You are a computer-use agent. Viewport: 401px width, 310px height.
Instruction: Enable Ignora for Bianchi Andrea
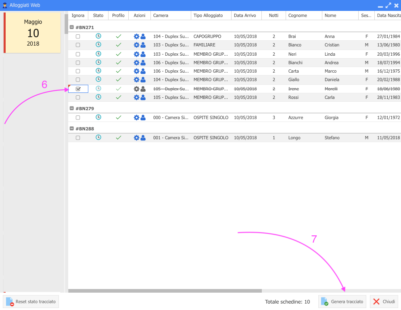click(78, 63)
